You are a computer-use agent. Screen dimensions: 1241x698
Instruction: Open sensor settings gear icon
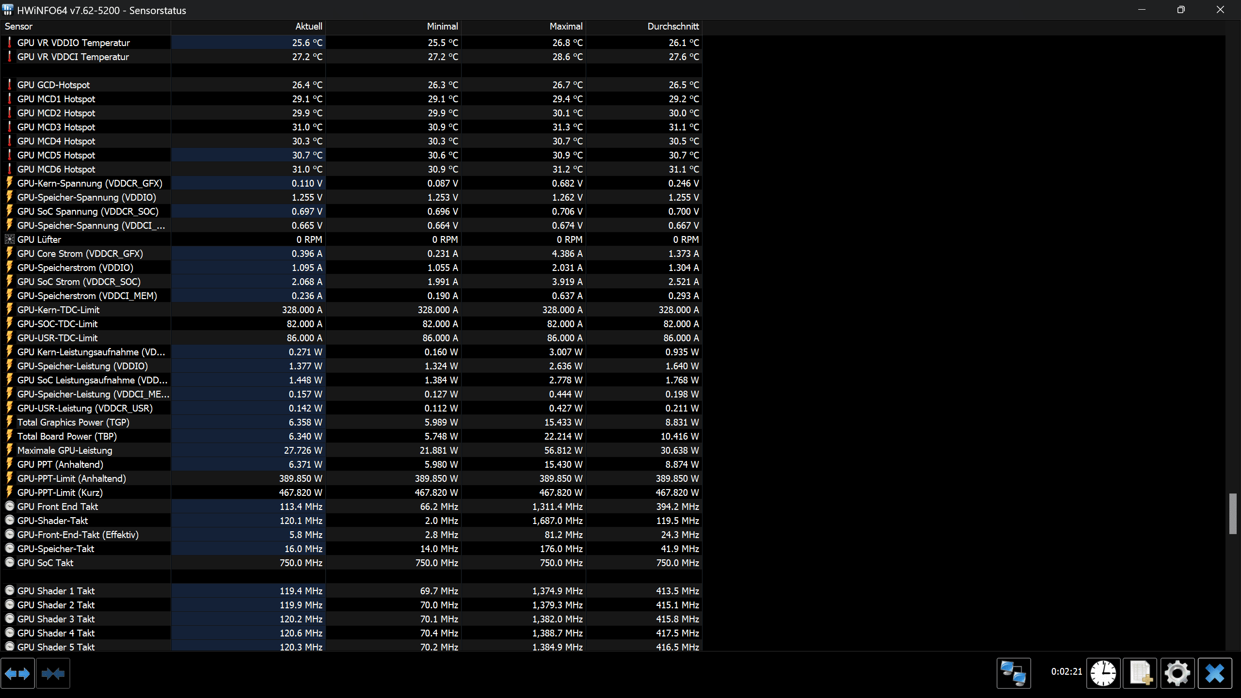[1177, 673]
